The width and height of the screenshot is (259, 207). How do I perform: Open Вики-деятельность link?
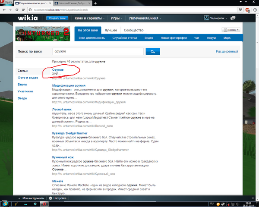92,38
